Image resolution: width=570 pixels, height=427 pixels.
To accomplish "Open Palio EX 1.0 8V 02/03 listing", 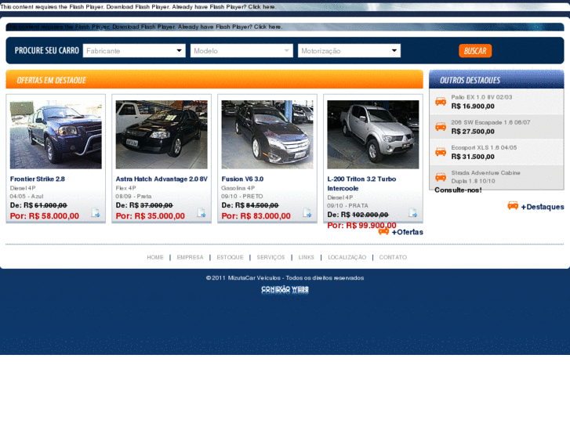I will [x=481, y=97].
